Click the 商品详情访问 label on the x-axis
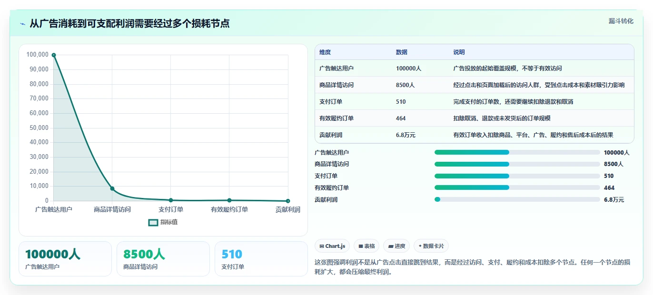This screenshot has width=653, height=295. [112, 209]
